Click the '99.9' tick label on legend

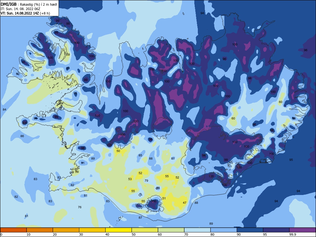pyautogui.click(x=293, y=234)
